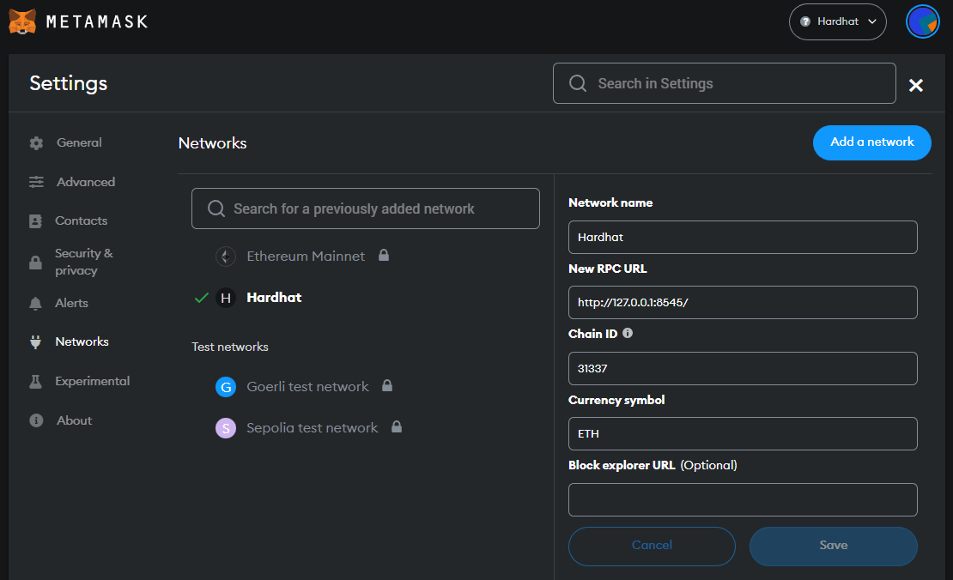Click the Alerts bell icon
Screen dimensions: 953x580
36,303
